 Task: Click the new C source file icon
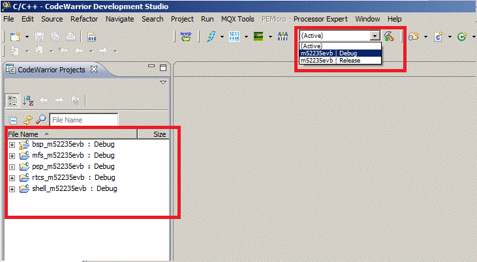pyautogui.click(x=439, y=36)
